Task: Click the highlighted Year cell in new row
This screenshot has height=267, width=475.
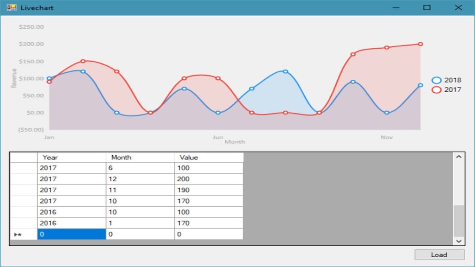Action: click(71, 235)
